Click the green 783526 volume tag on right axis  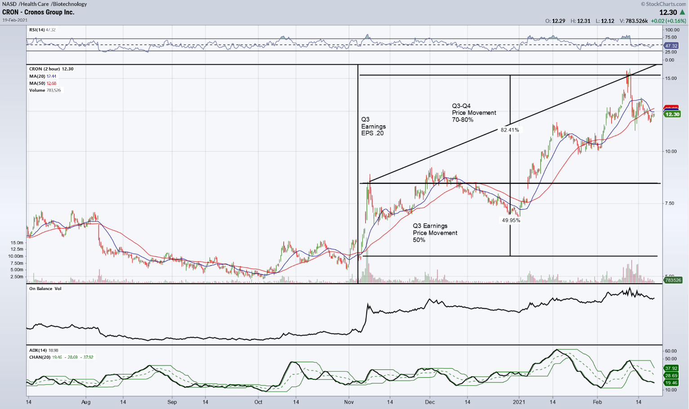pyautogui.click(x=673, y=280)
